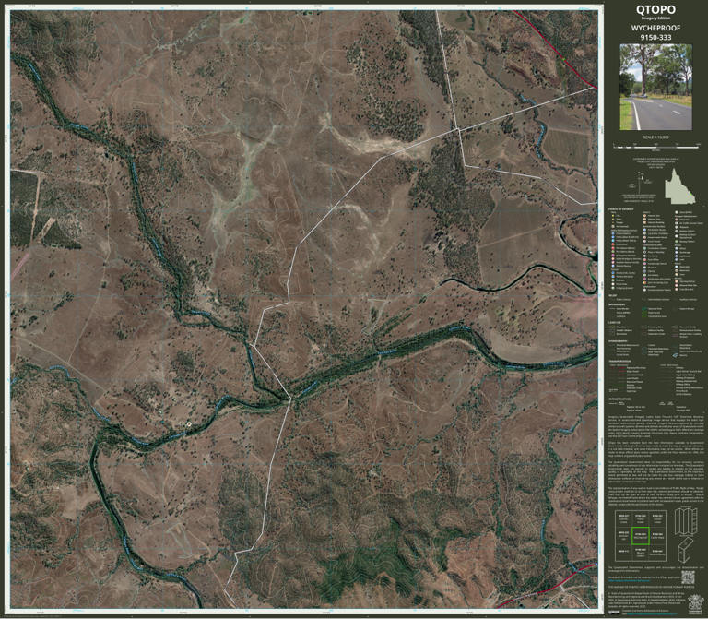
Task: Open the roadside trees cover photo
Action: point(655,87)
